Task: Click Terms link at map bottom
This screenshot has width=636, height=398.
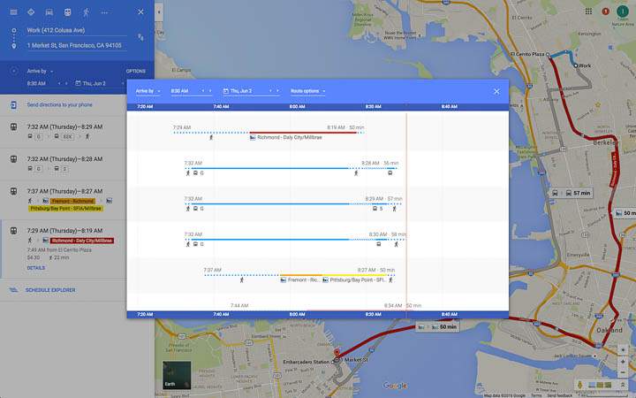Action: 536,395
